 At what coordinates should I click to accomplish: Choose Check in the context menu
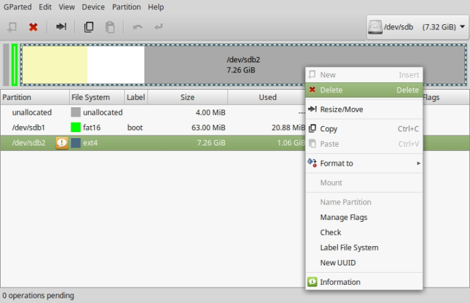(364, 233)
